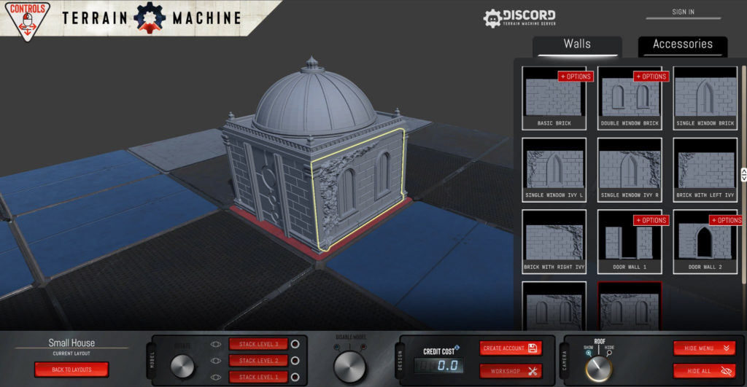Select the radio circle next to Stack Level 2

point(295,360)
